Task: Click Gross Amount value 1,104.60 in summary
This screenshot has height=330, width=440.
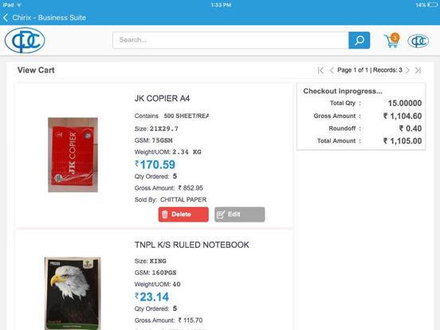Action: tap(403, 116)
